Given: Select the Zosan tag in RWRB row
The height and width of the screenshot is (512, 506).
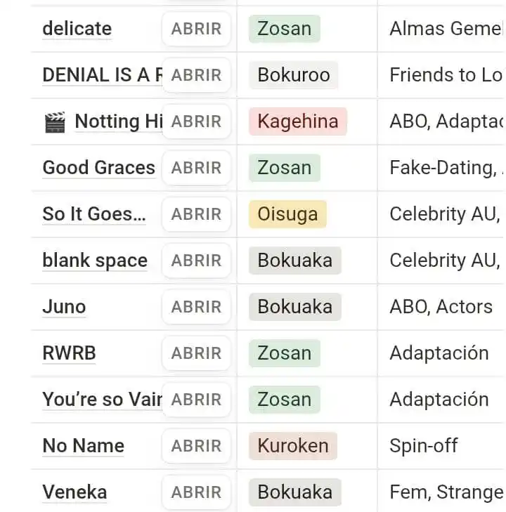Looking at the screenshot, I should [x=284, y=353].
